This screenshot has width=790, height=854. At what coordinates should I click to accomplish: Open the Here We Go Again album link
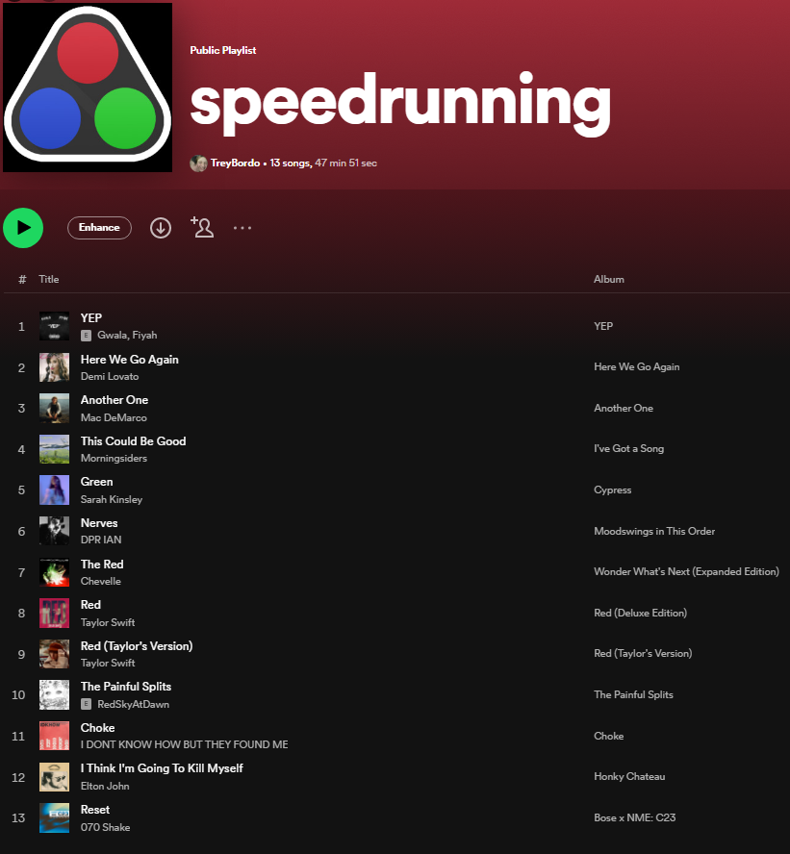click(636, 366)
